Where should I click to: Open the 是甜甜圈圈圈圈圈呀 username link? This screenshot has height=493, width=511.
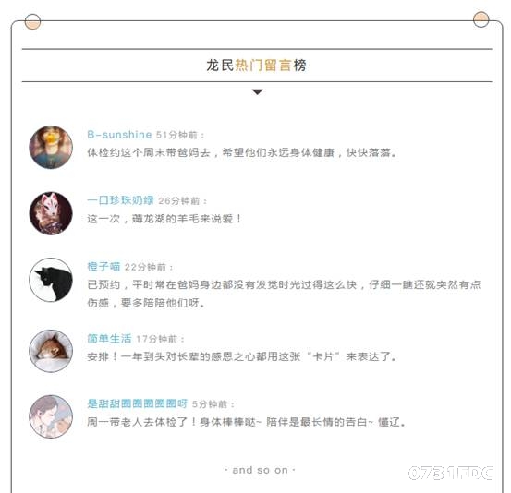pos(137,403)
